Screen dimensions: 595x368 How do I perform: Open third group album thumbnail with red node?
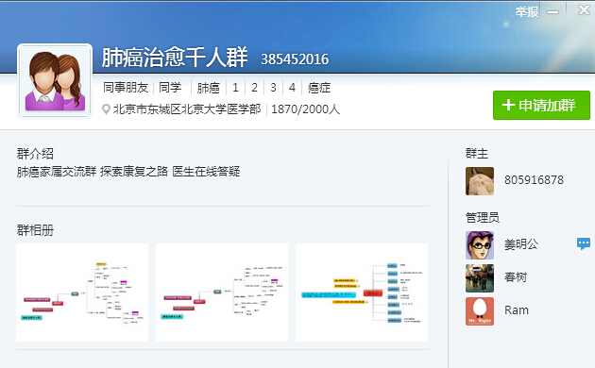click(362, 293)
